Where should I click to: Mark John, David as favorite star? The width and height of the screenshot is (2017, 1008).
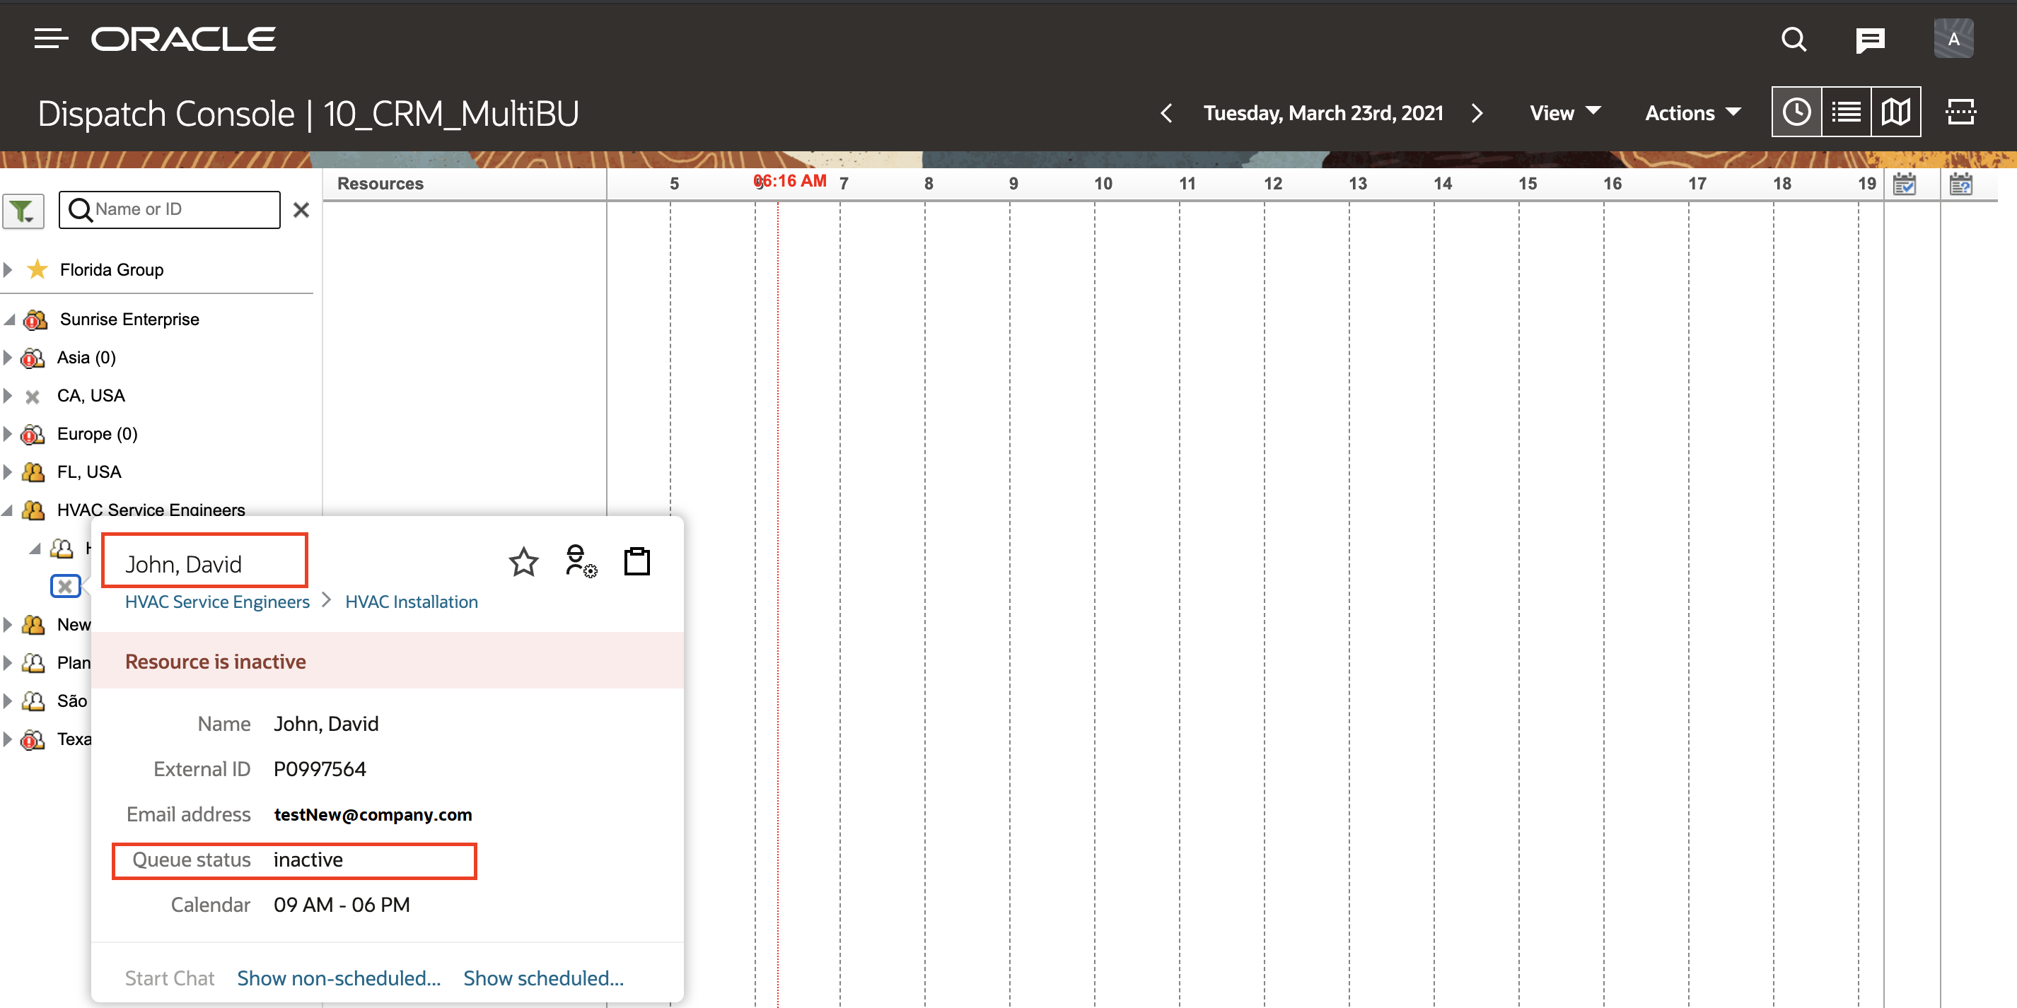tap(523, 561)
